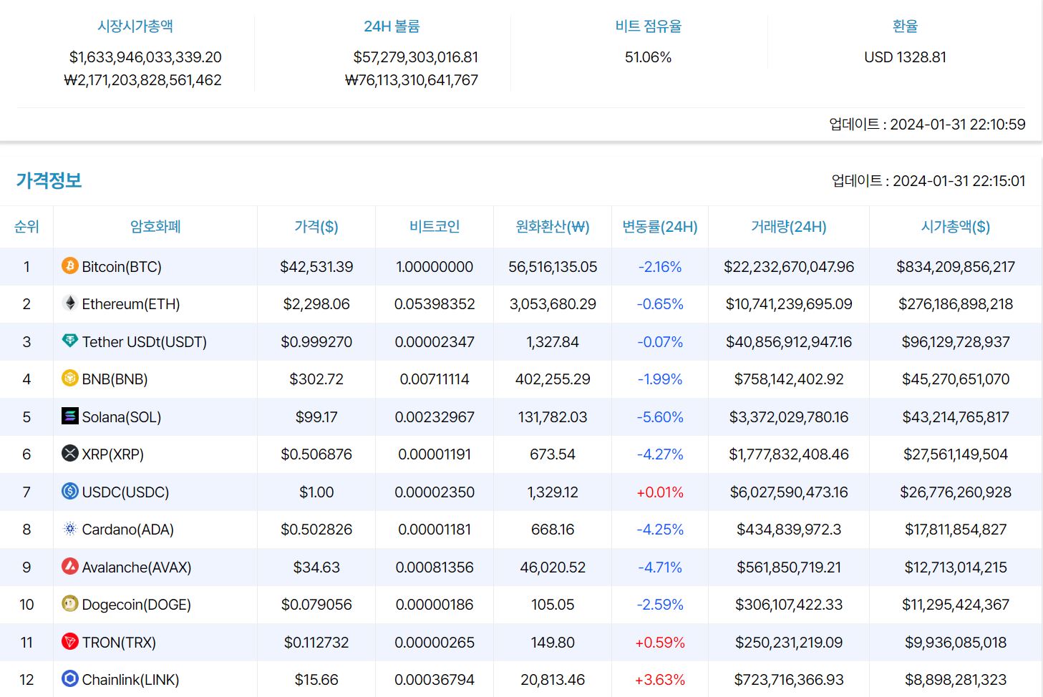Click the Solana logo icon
The image size is (1043, 697).
[69, 416]
